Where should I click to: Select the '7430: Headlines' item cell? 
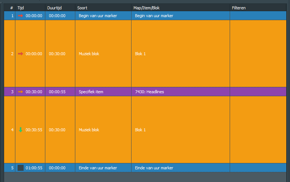click(149, 92)
